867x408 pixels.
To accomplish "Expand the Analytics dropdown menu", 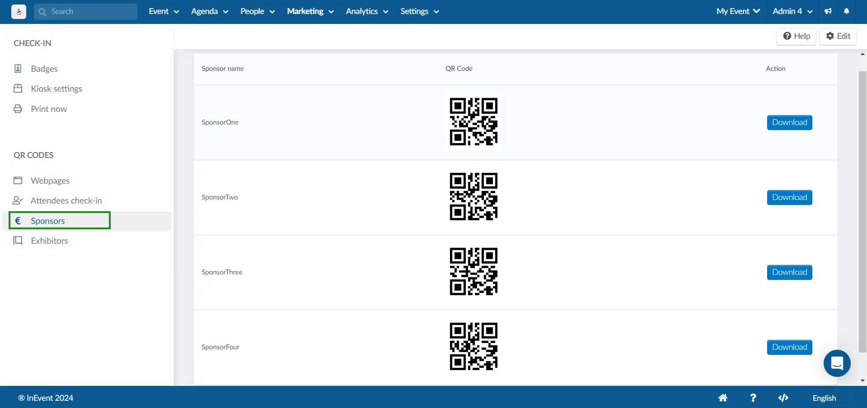I will coord(367,12).
